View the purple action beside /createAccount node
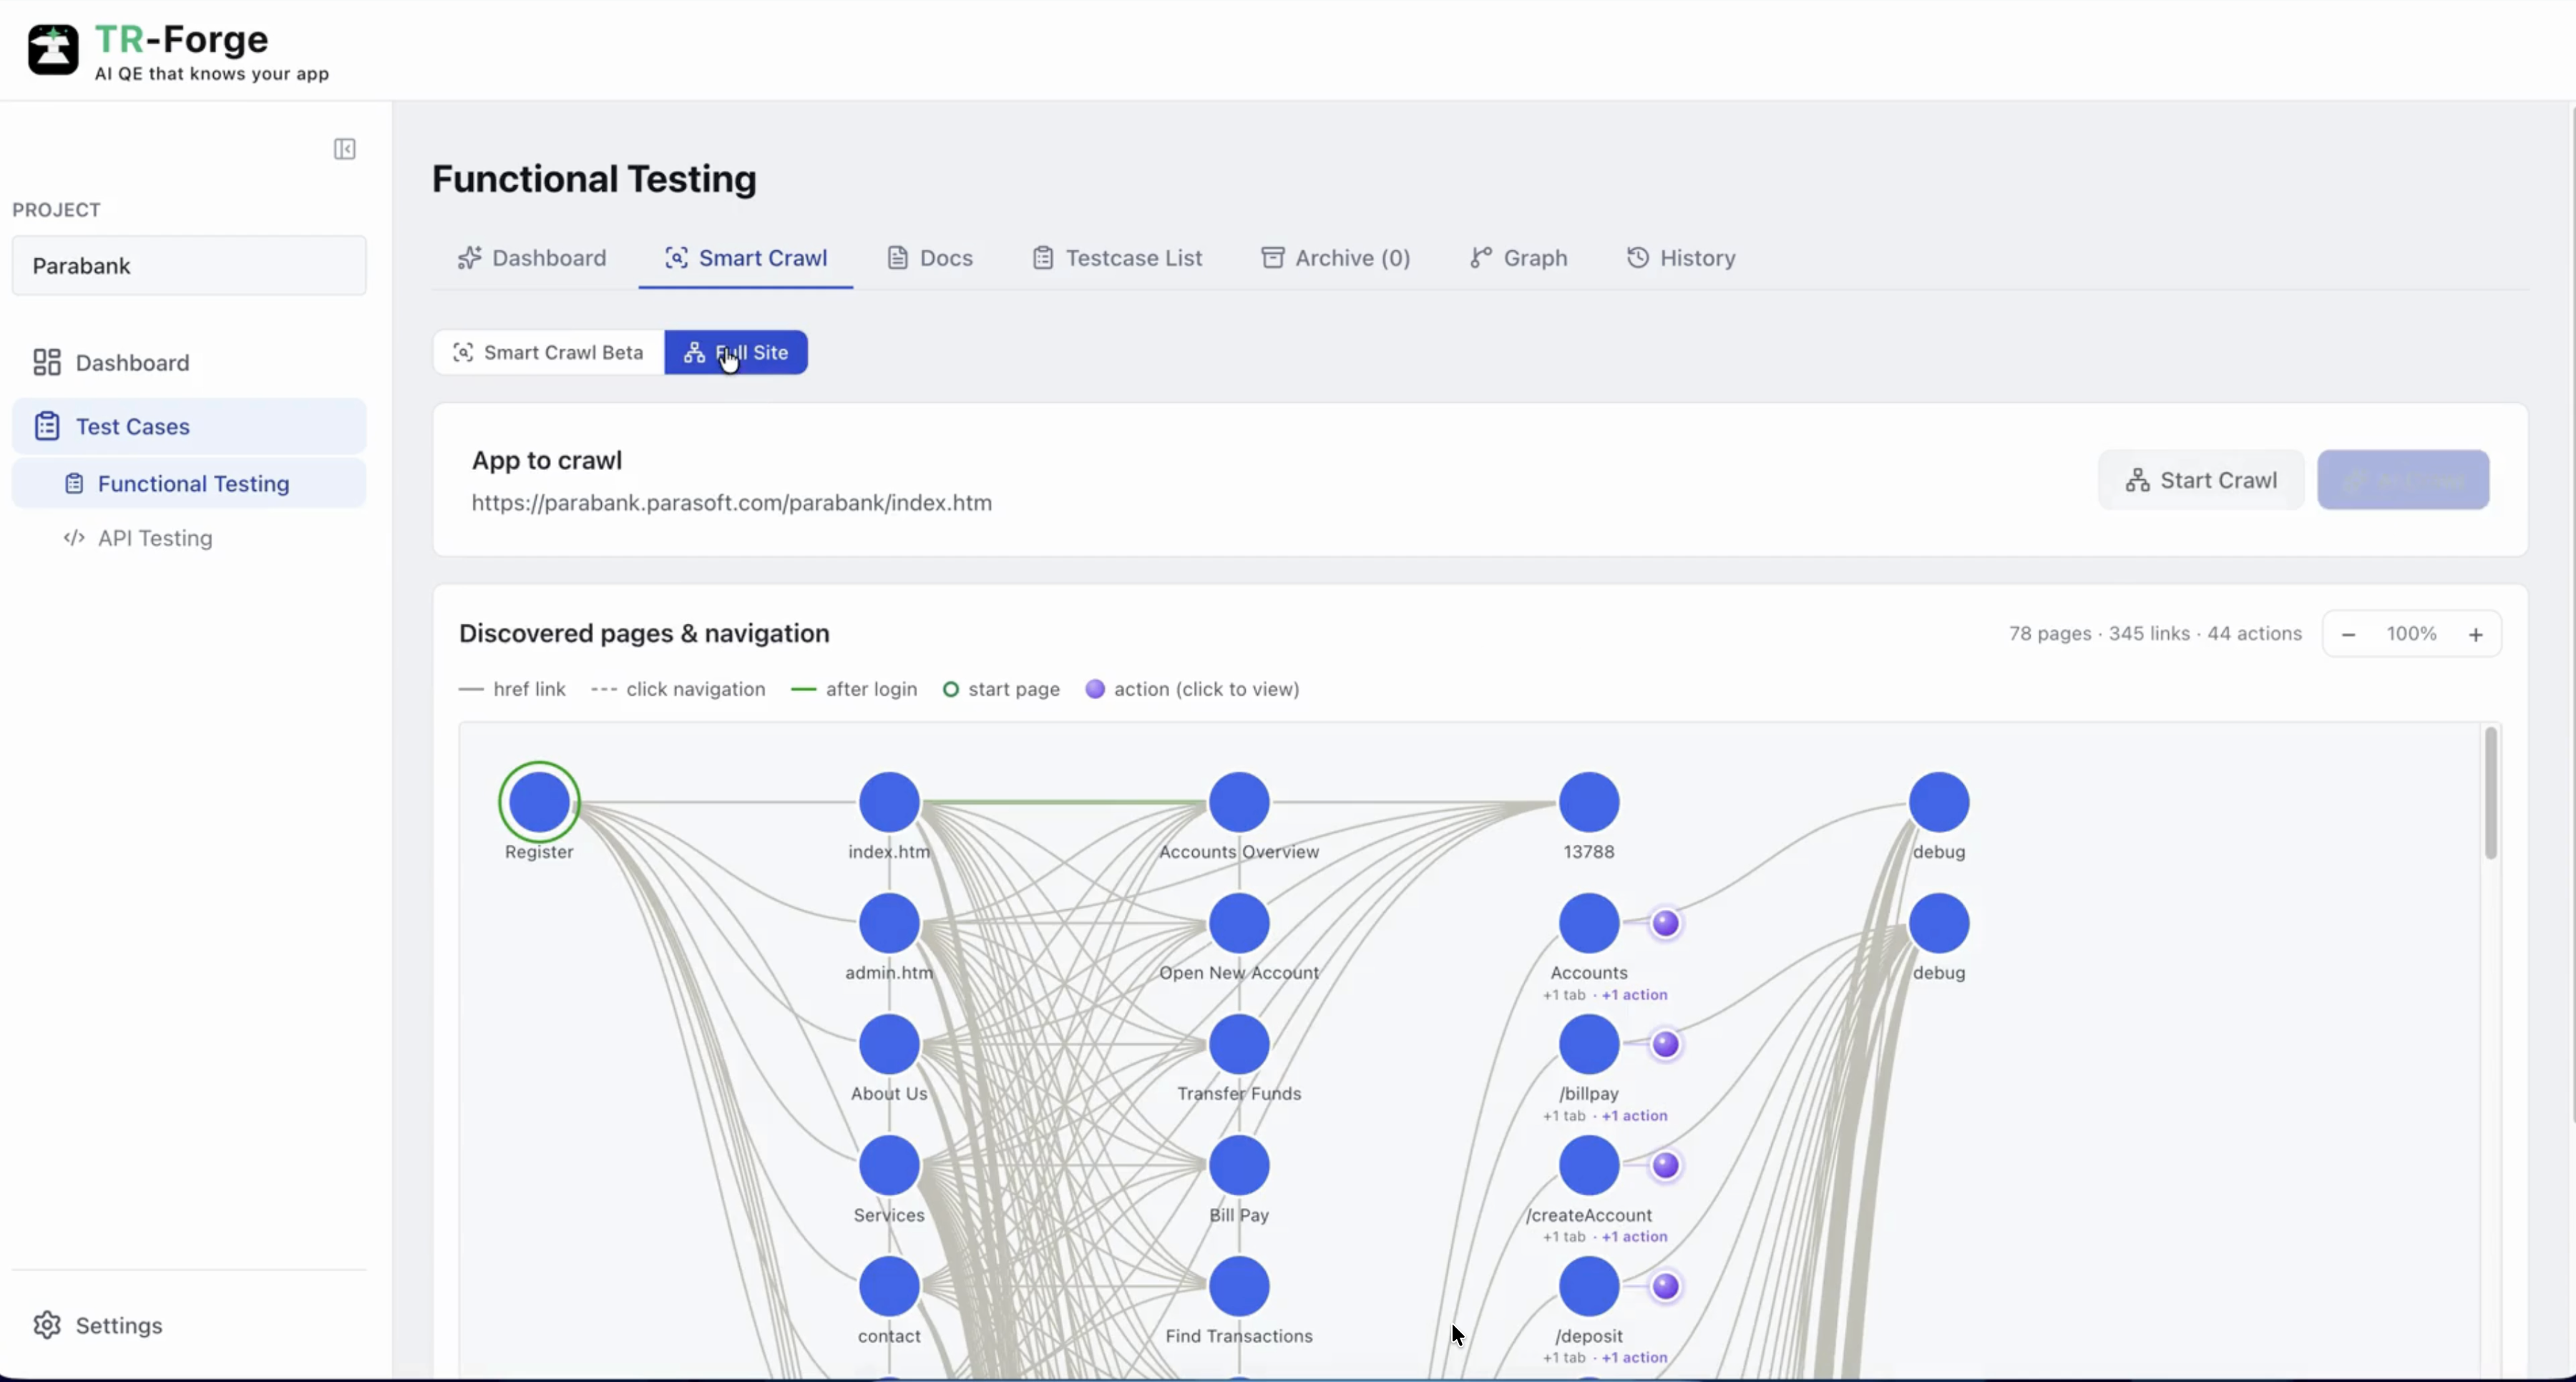Image resolution: width=2576 pixels, height=1382 pixels. pos(1665,1165)
